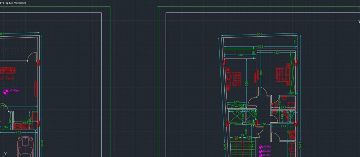This screenshot has height=157, width=360.
Task: Select the 2429 dimension in the left plan
Action: click(42, 144)
